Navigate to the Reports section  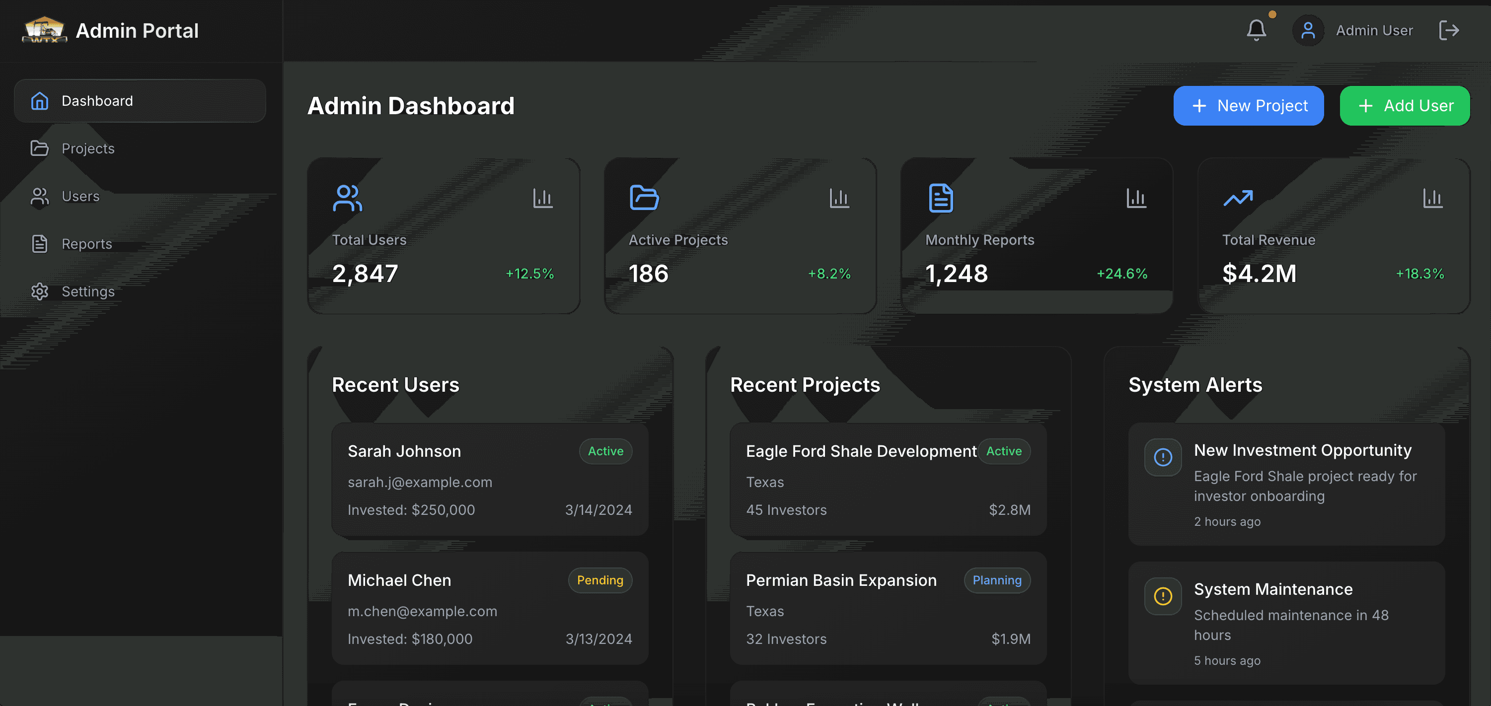click(x=87, y=244)
